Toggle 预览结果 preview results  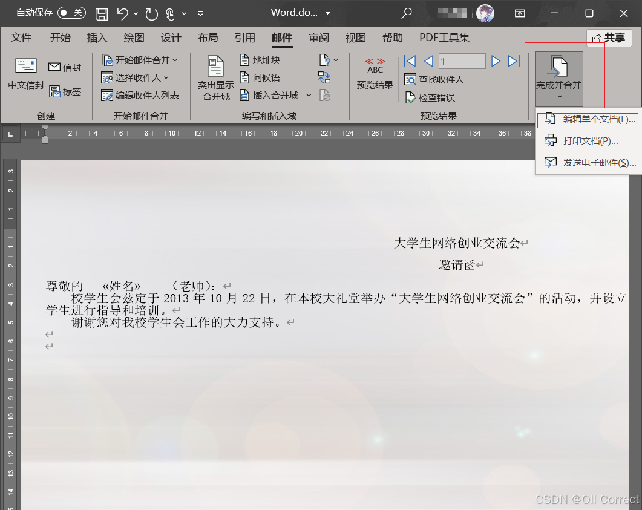coord(375,74)
